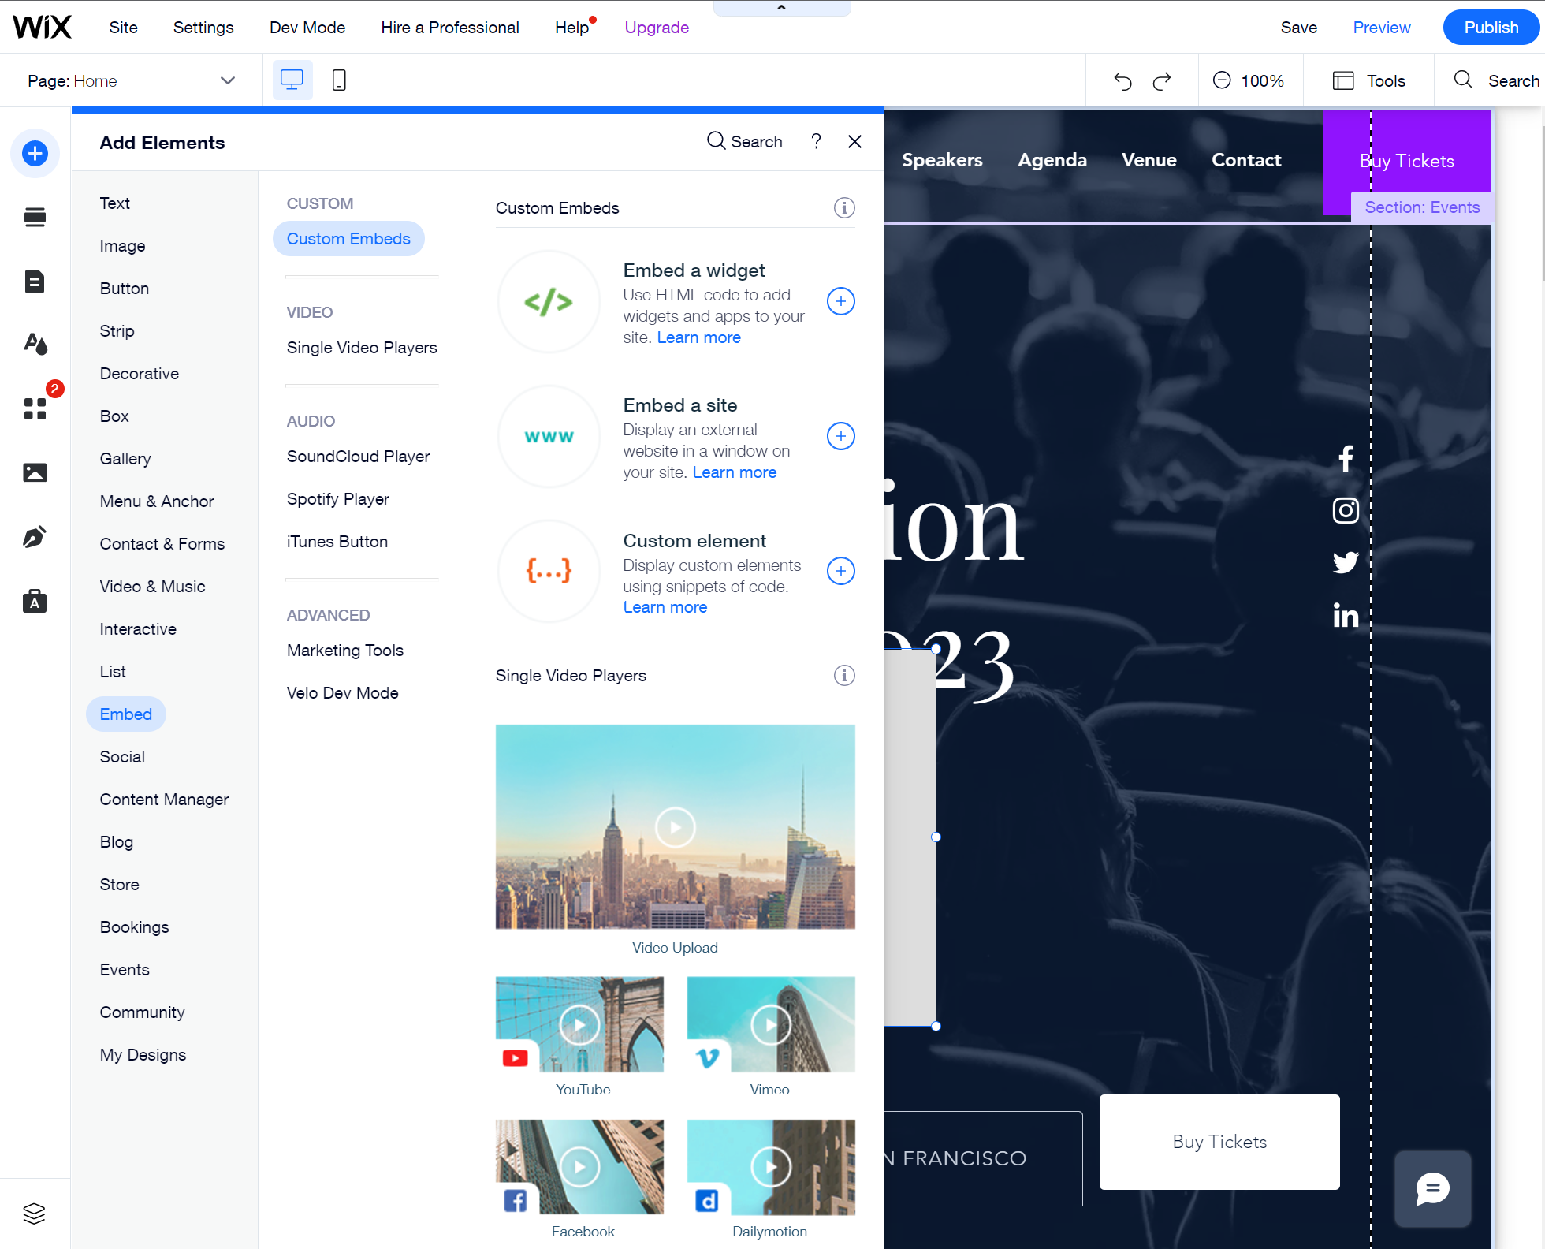Choose the YouTube player thumbnail
The image size is (1545, 1249).
pos(579,1024)
